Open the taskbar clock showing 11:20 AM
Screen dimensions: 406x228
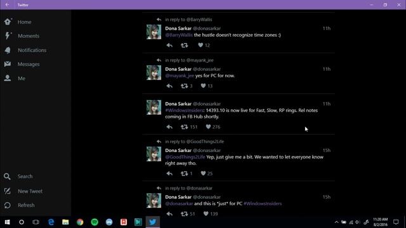[x=381, y=222]
